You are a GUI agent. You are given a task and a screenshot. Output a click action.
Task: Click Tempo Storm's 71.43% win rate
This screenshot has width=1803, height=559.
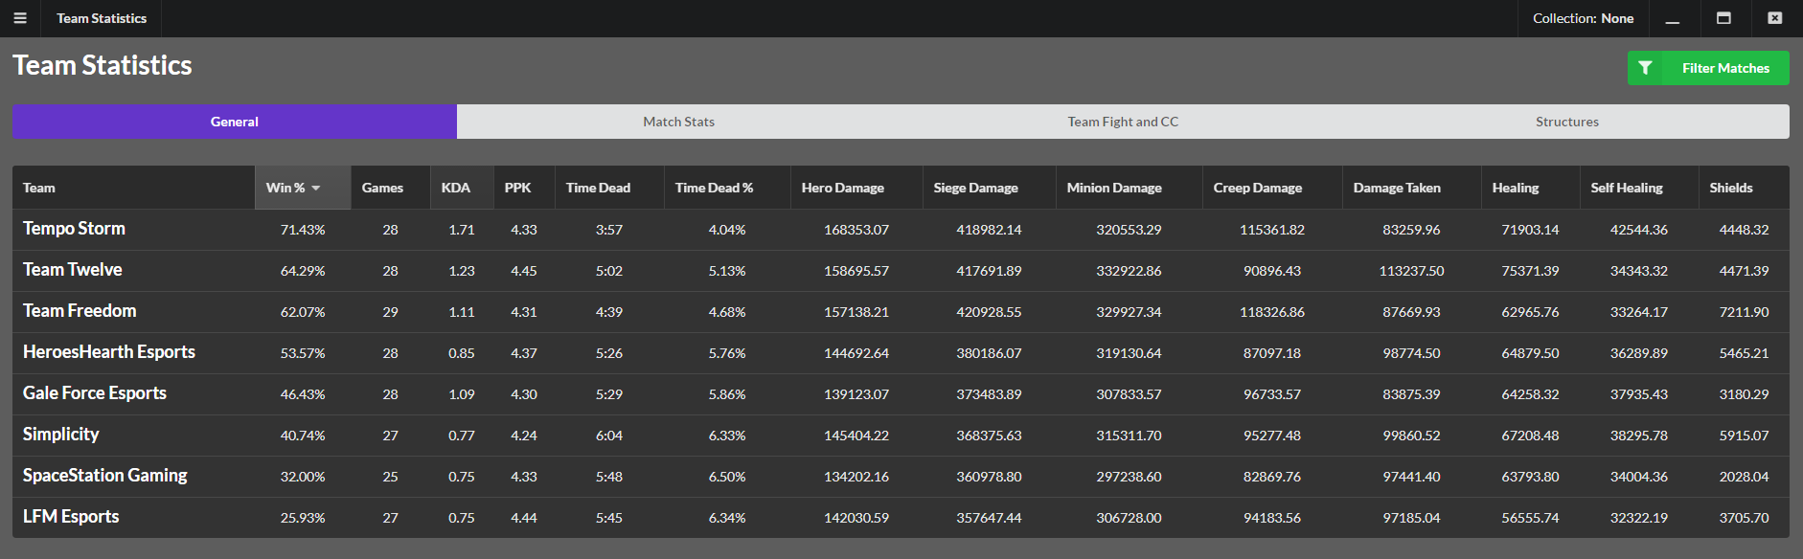303,230
